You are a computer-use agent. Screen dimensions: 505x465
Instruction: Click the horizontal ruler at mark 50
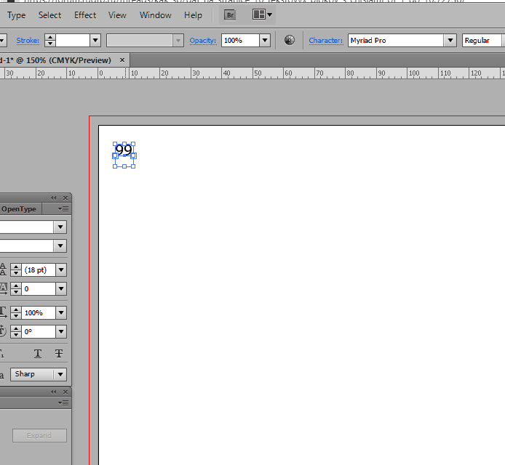257,73
